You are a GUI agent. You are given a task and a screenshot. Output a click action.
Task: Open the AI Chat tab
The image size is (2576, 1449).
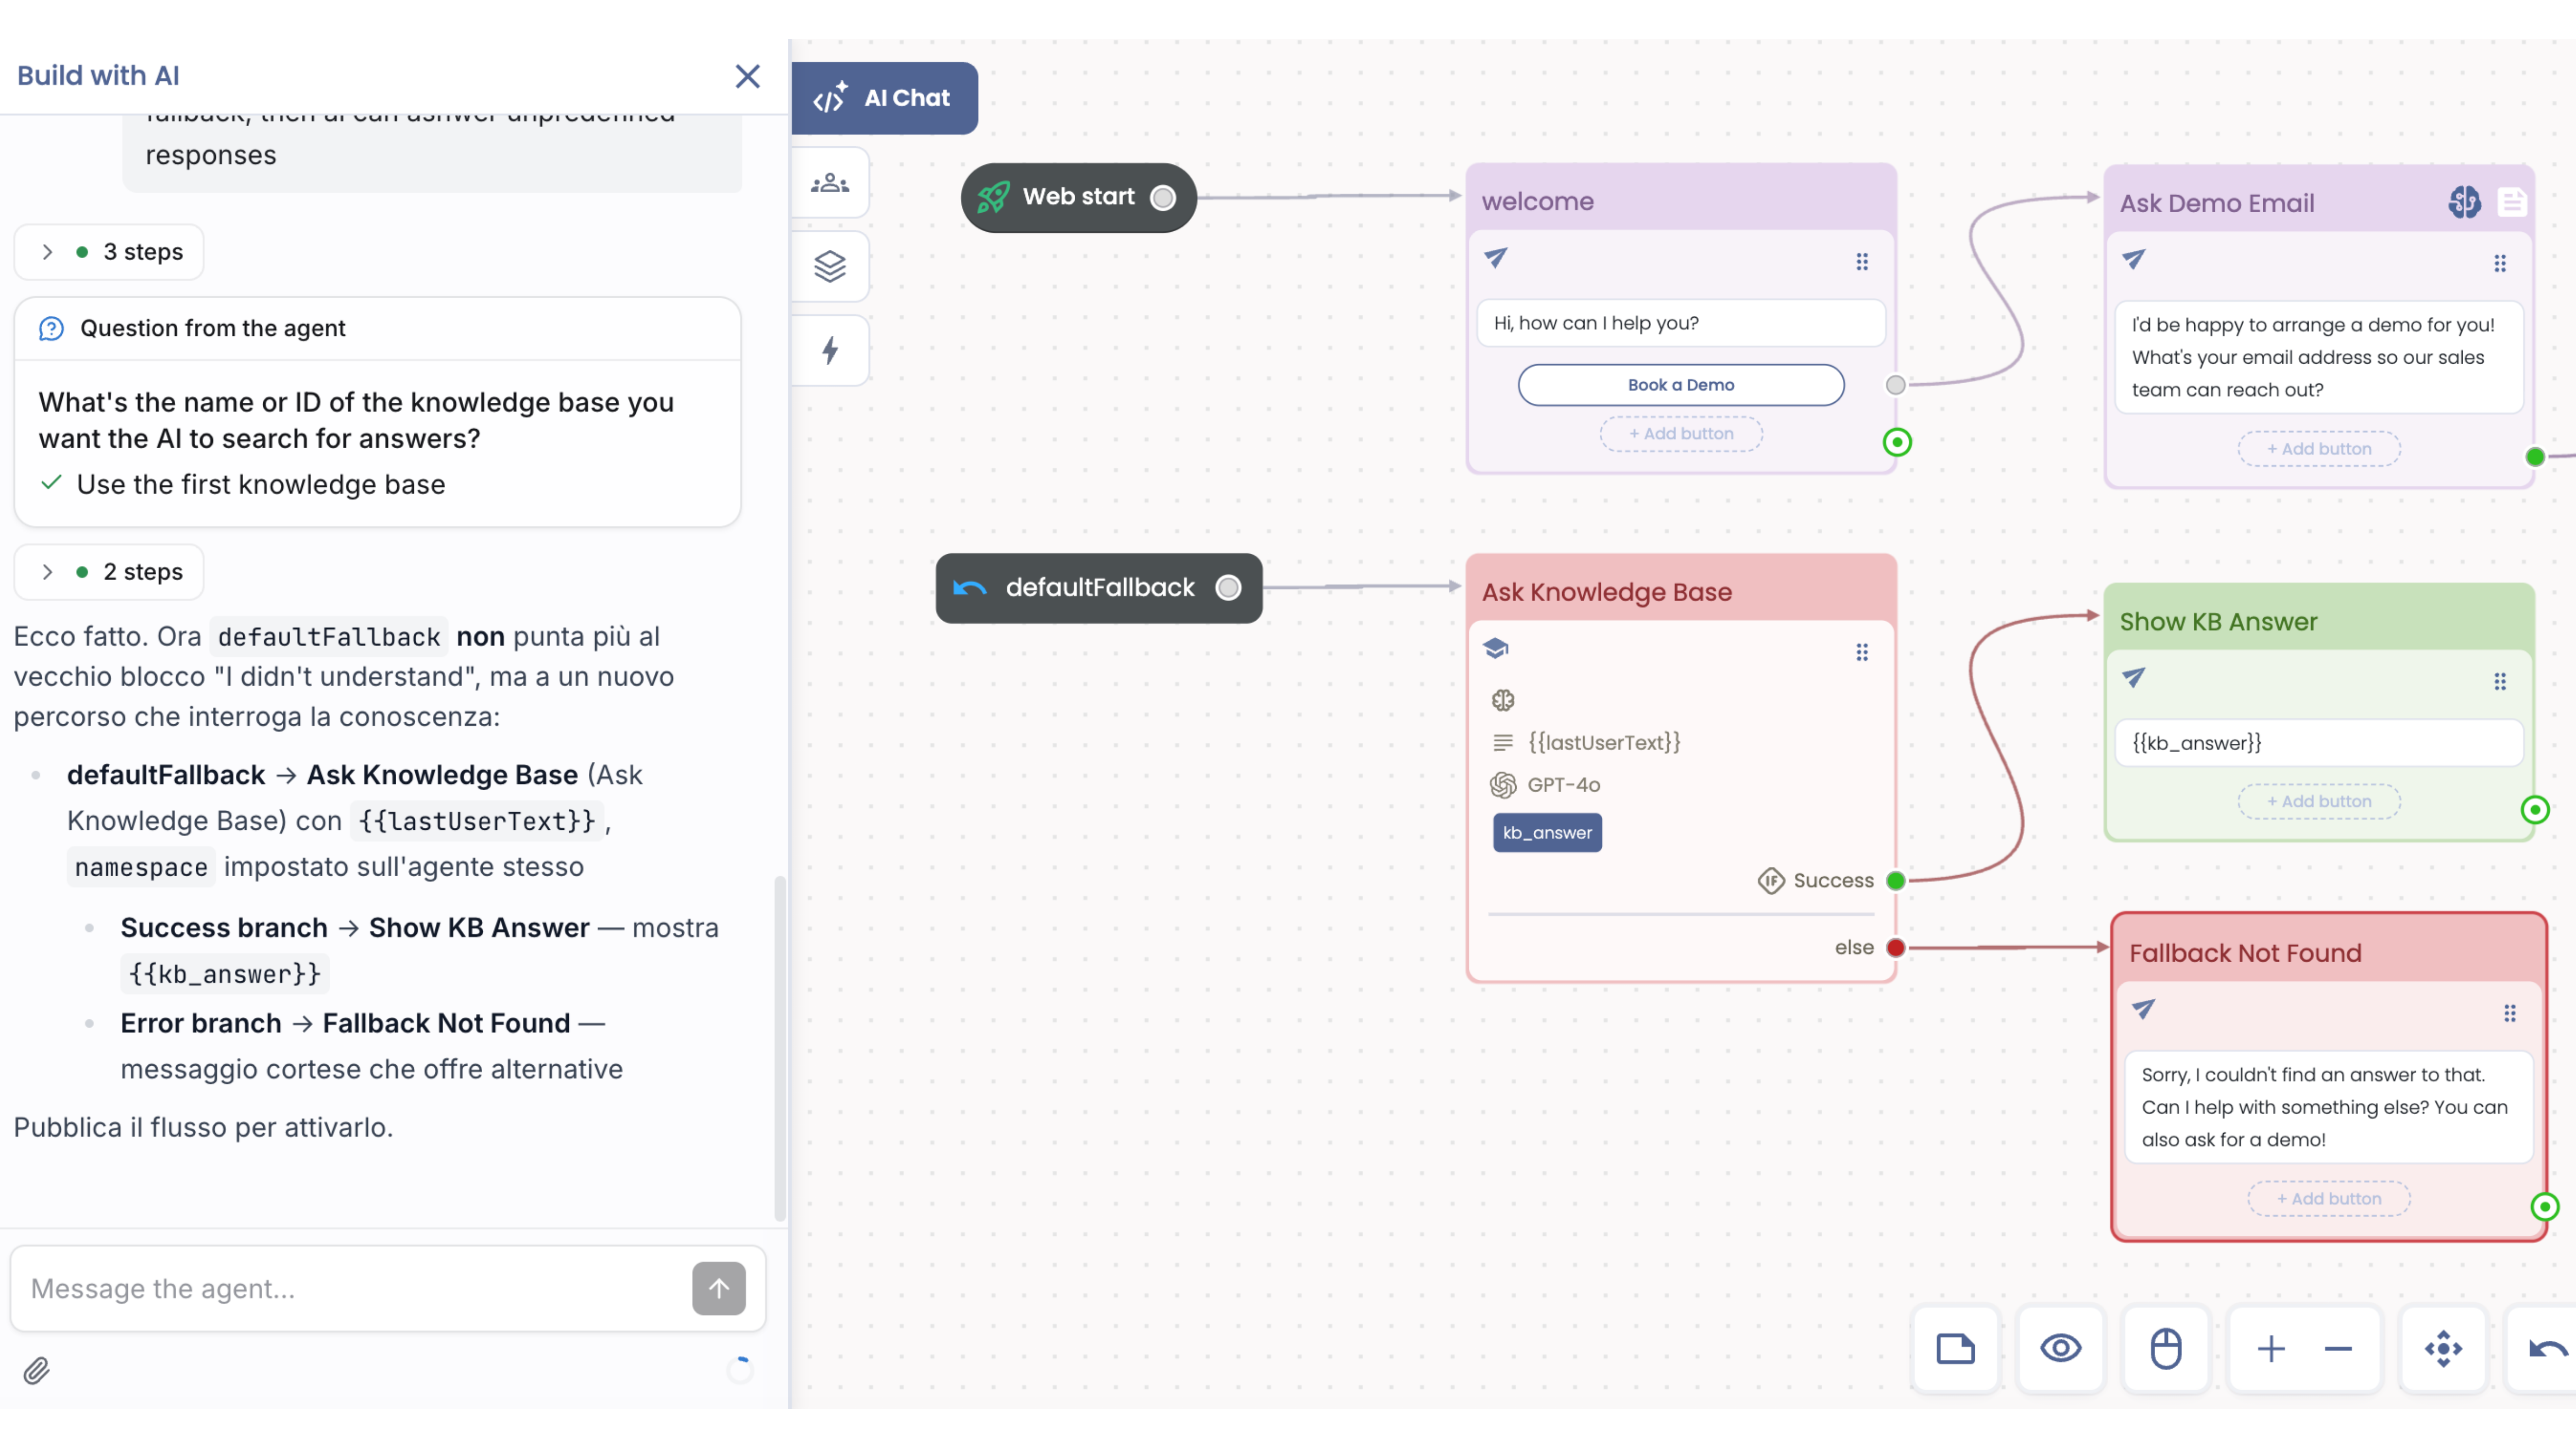point(884,98)
